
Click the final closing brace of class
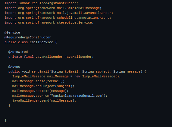coord(5,120)
